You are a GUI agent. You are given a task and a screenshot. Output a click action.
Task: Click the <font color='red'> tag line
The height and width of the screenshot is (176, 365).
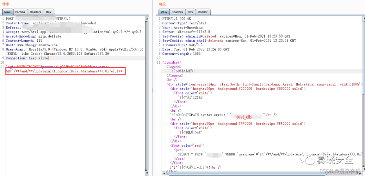coord(187,146)
